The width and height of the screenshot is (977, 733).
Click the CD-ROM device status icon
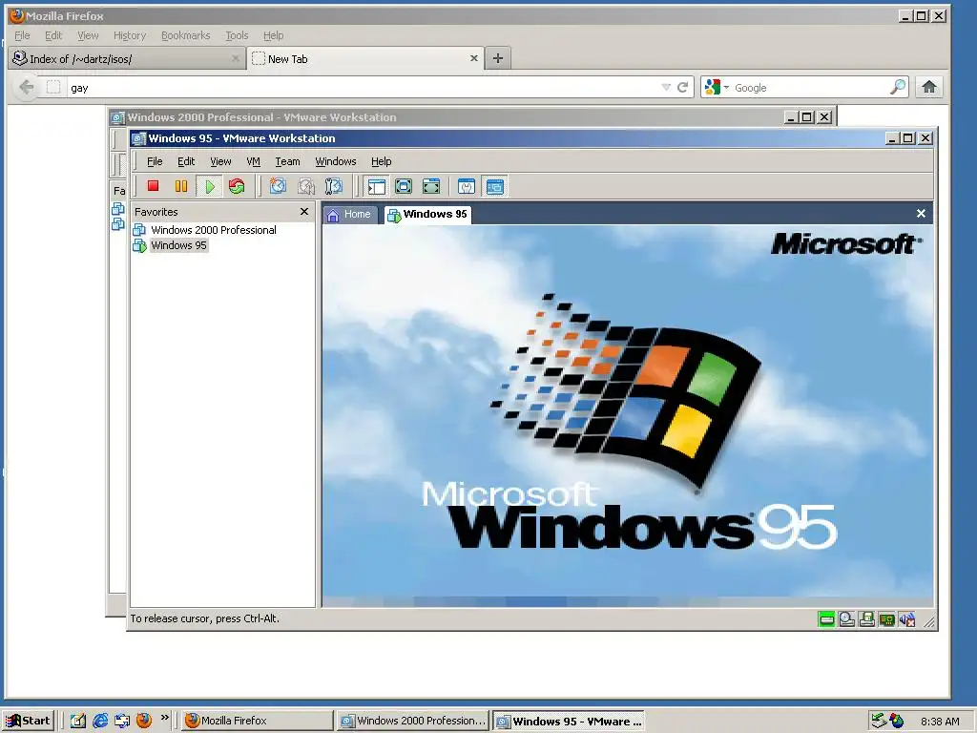[847, 619]
